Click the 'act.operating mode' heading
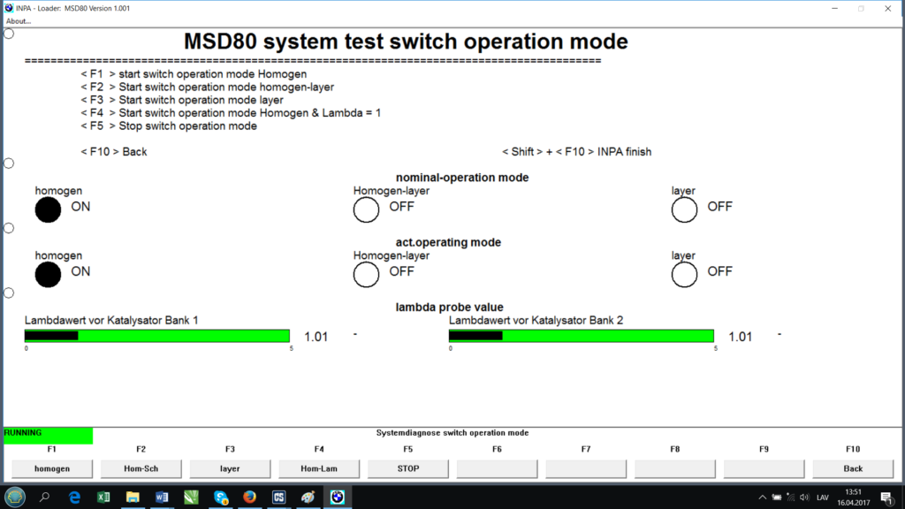 pos(448,242)
